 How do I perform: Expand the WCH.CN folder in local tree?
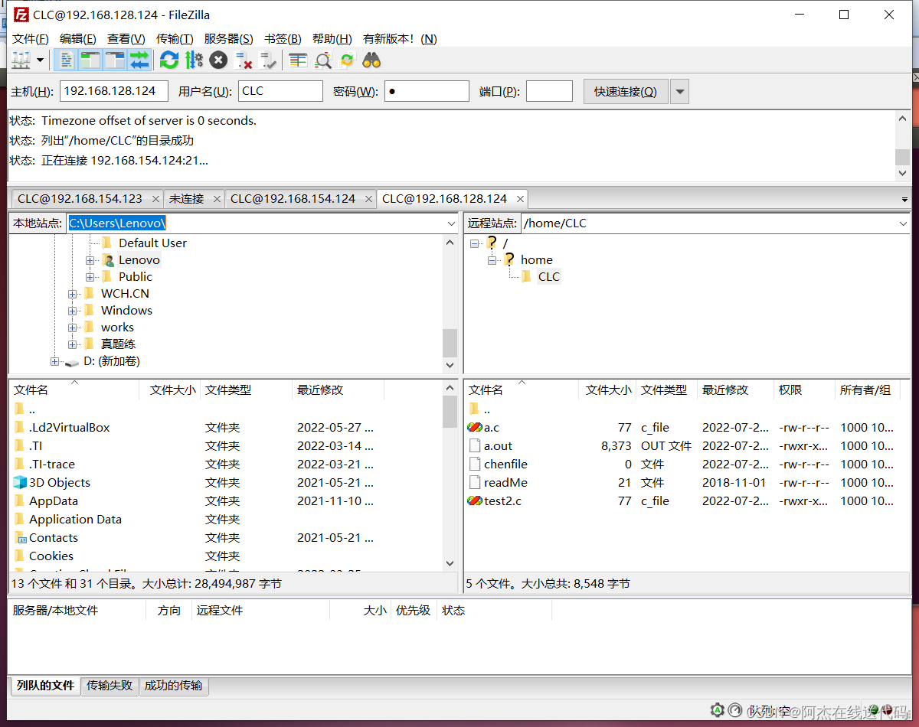point(73,294)
